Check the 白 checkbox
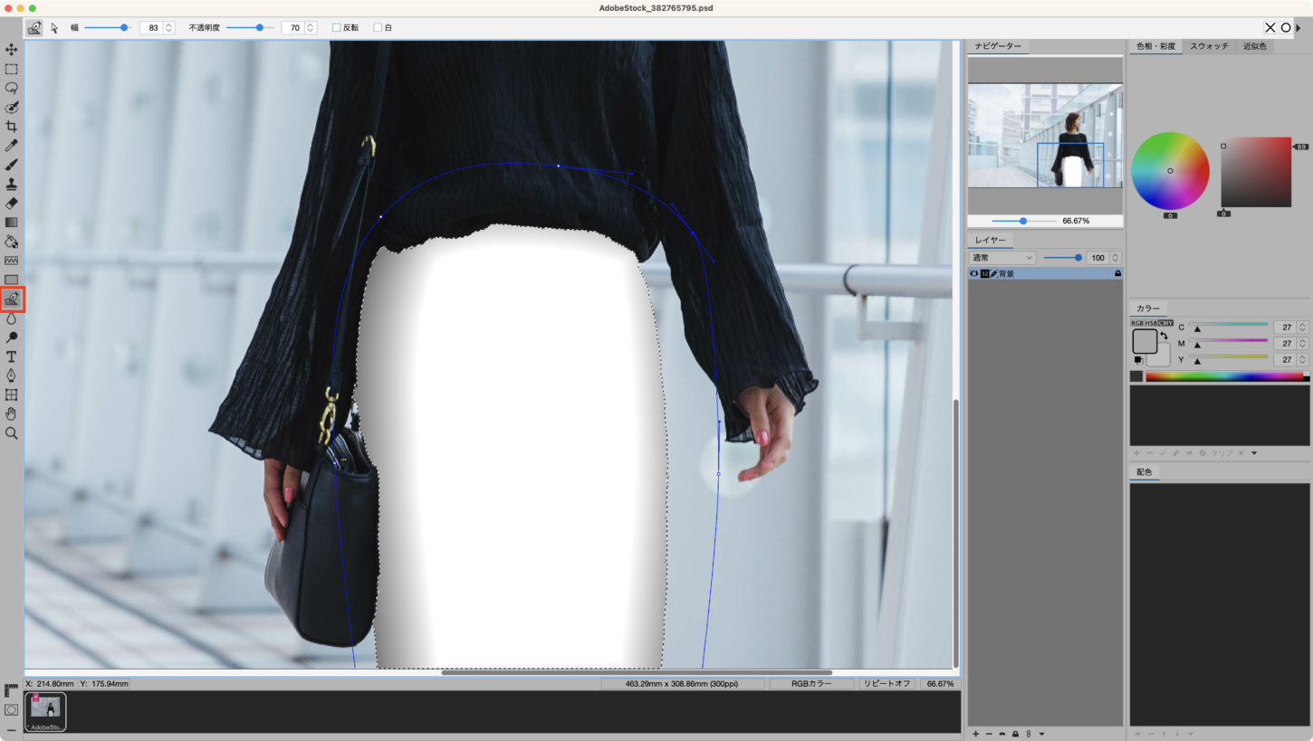The width and height of the screenshot is (1313, 741). pyautogui.click(x=379, y=28)
